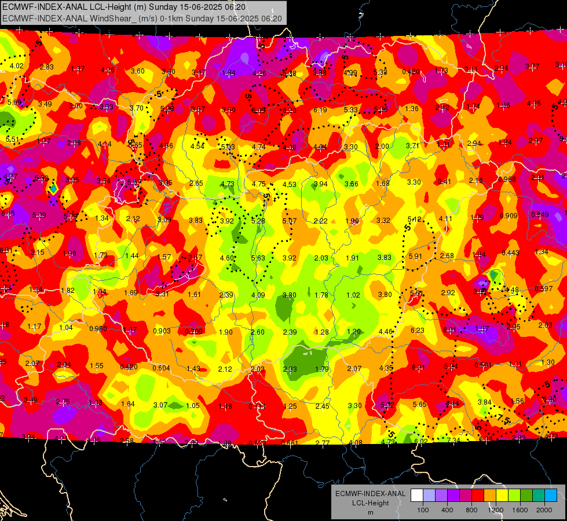
Task: Click the data point 5.91
Action: pos(415,256)
